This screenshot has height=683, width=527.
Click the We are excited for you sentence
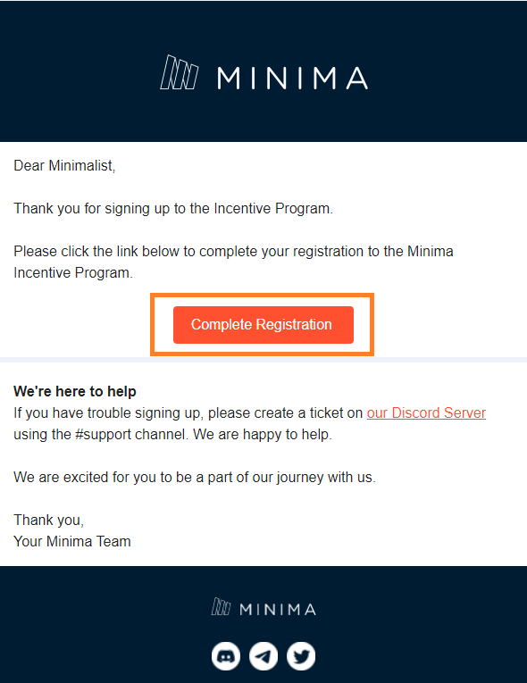[195, 478]
